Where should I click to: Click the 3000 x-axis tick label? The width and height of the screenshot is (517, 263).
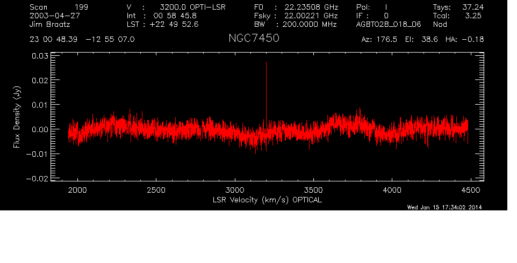click(235, 190)
